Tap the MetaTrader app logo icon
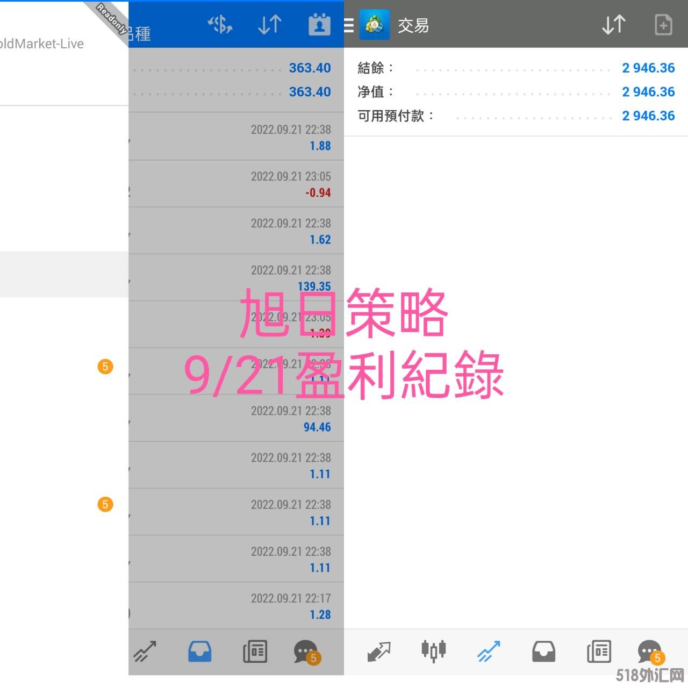688x688 pixels. coord(374,25)
